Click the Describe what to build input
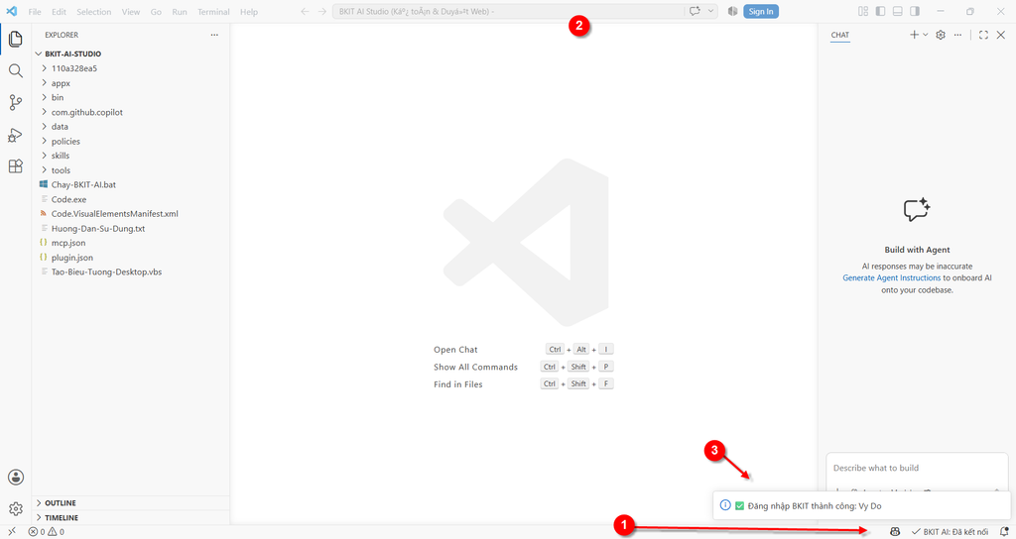The width and height of the screenshot is (1016, 539). [918, 468]
